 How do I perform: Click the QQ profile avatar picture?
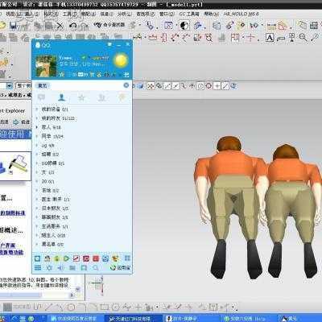click(x=46, y=66)
